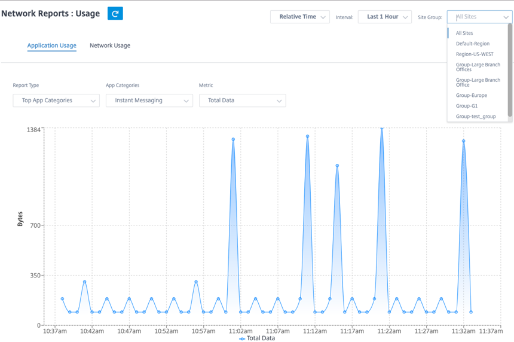514x342 pixels.
Task: Select Group-test_group option
Action: tap(476, 117)
